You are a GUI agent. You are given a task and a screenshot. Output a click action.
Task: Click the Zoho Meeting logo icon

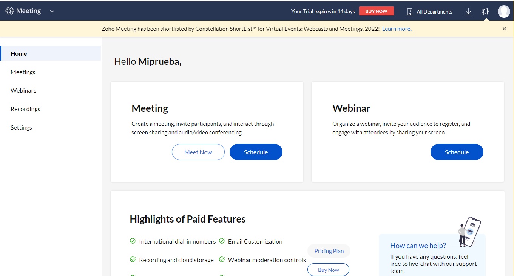click(x=9, y=11)
